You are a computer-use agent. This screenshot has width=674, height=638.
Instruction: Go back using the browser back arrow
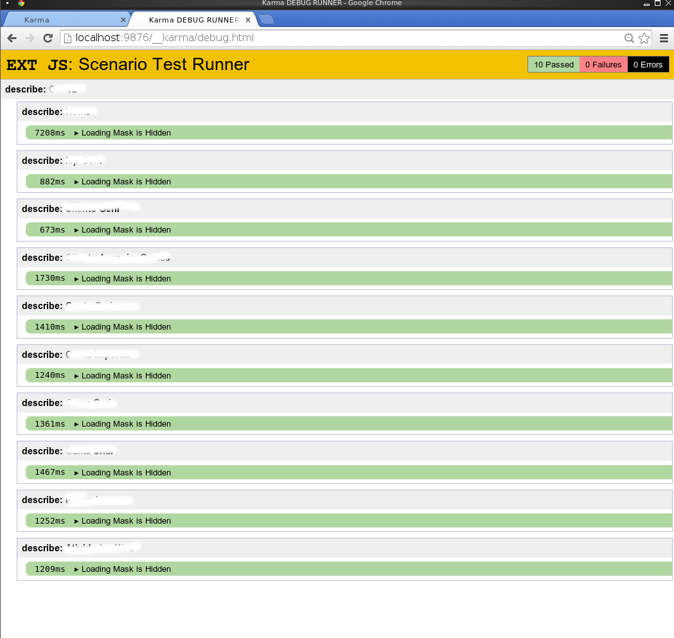(12, 39)
